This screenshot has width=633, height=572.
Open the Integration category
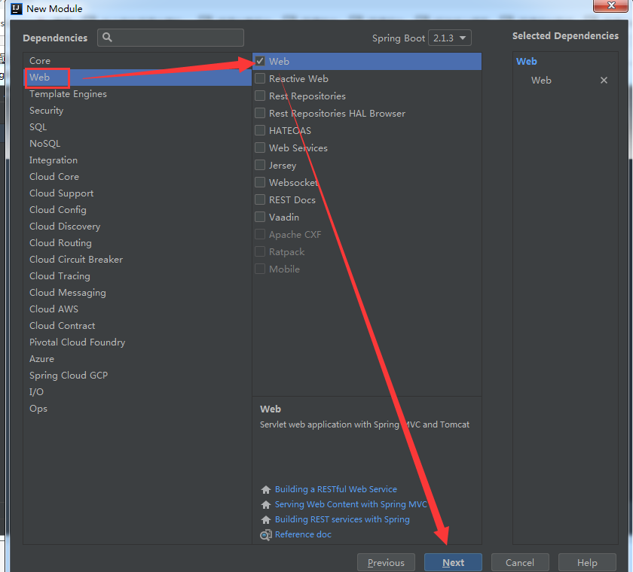tap(137, 160)
